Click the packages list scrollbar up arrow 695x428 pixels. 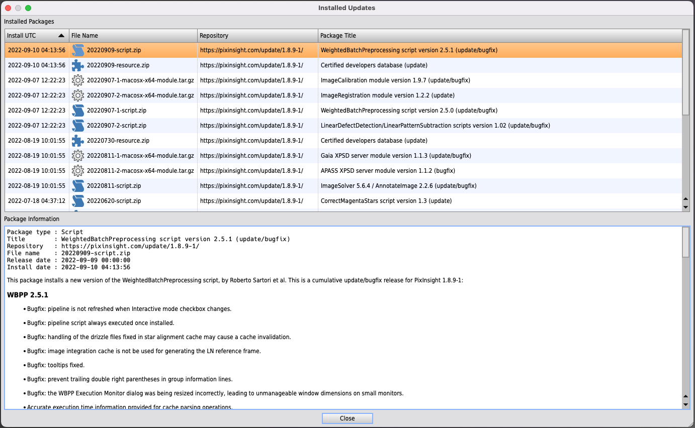[x=686, y=199]
